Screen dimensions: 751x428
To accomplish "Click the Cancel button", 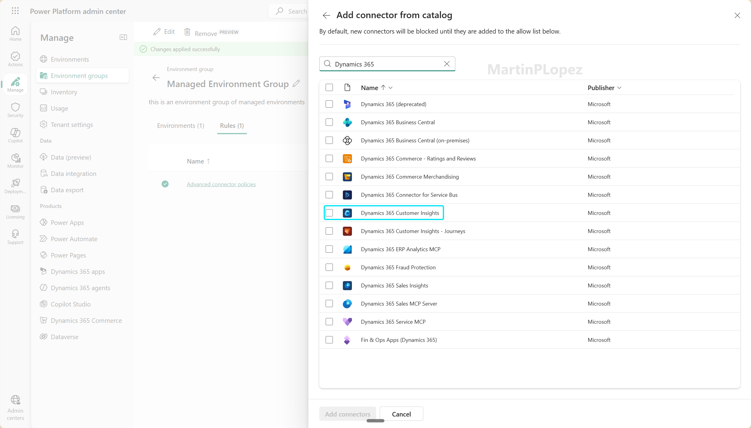I will [401, 414].
